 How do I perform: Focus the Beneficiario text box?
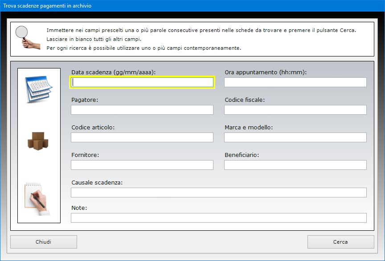tap(295, 165)
